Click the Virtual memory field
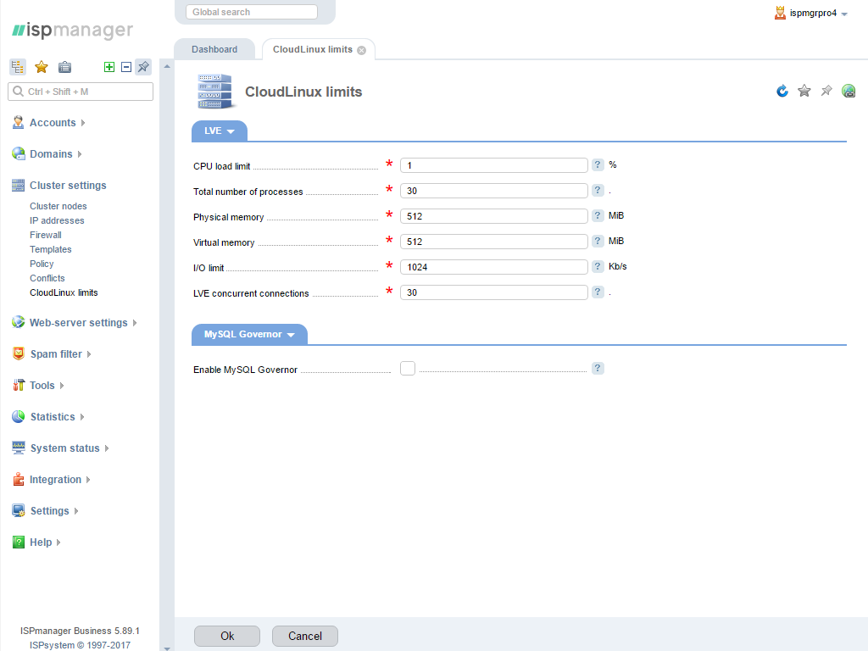Image resolution: width=868 pixels, height=651 pixels. pyautogui.click(x=494, y=242)
